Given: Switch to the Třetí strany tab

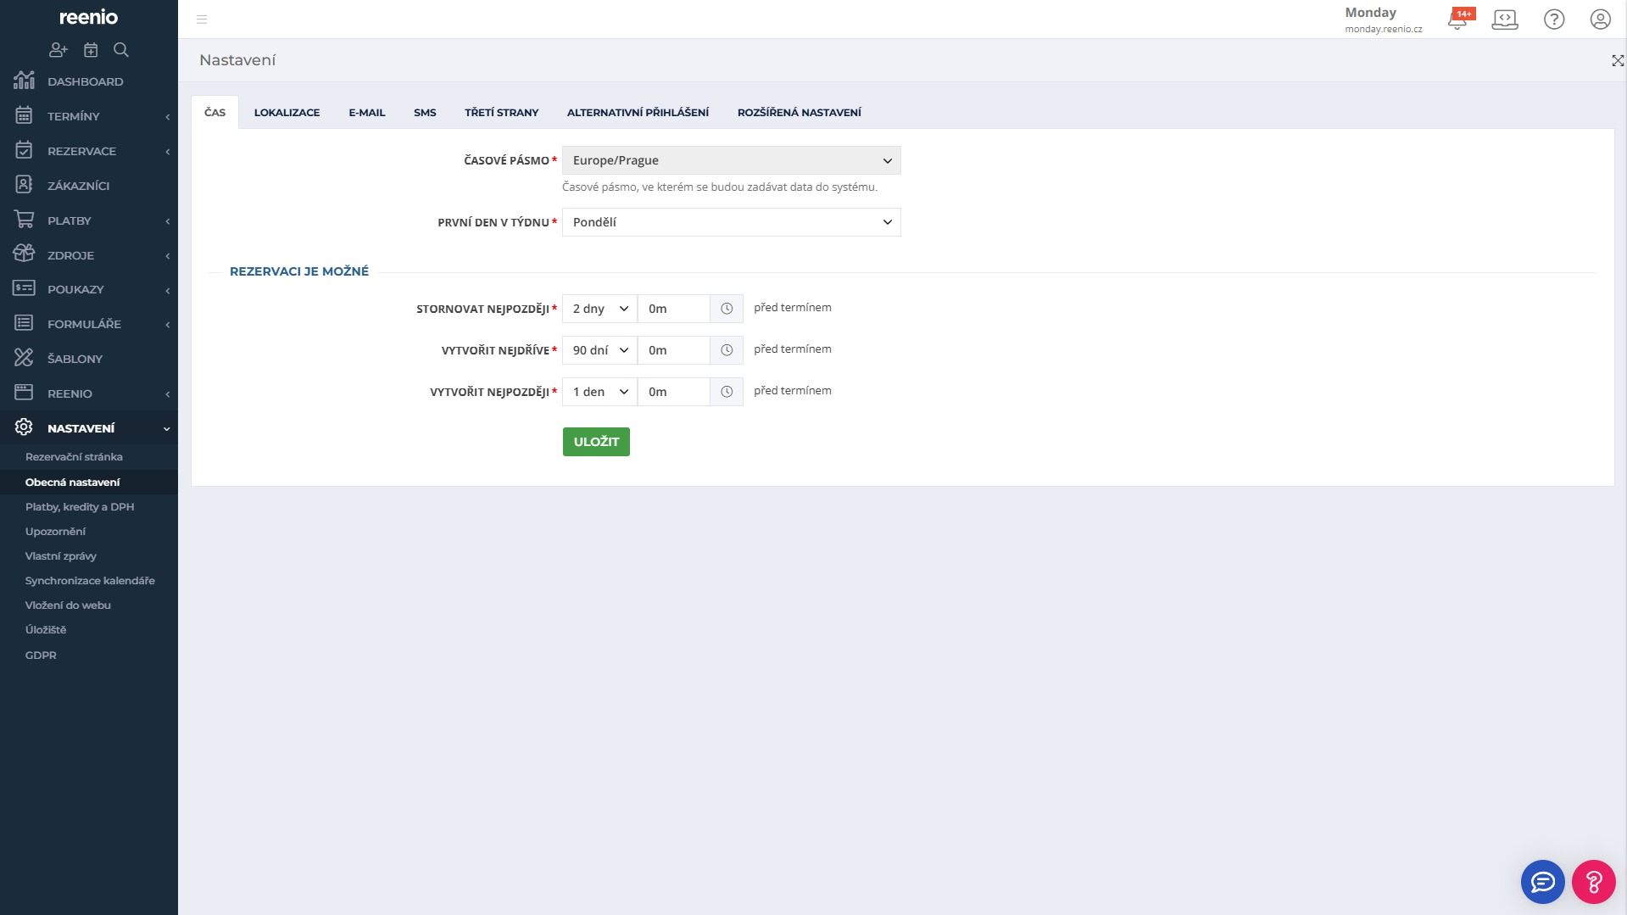Looking at the screenshot, I should point(501,112).
